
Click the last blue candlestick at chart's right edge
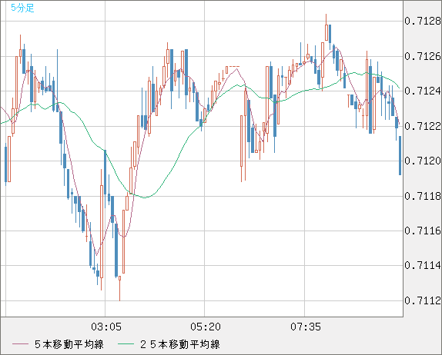coord(400,155)
